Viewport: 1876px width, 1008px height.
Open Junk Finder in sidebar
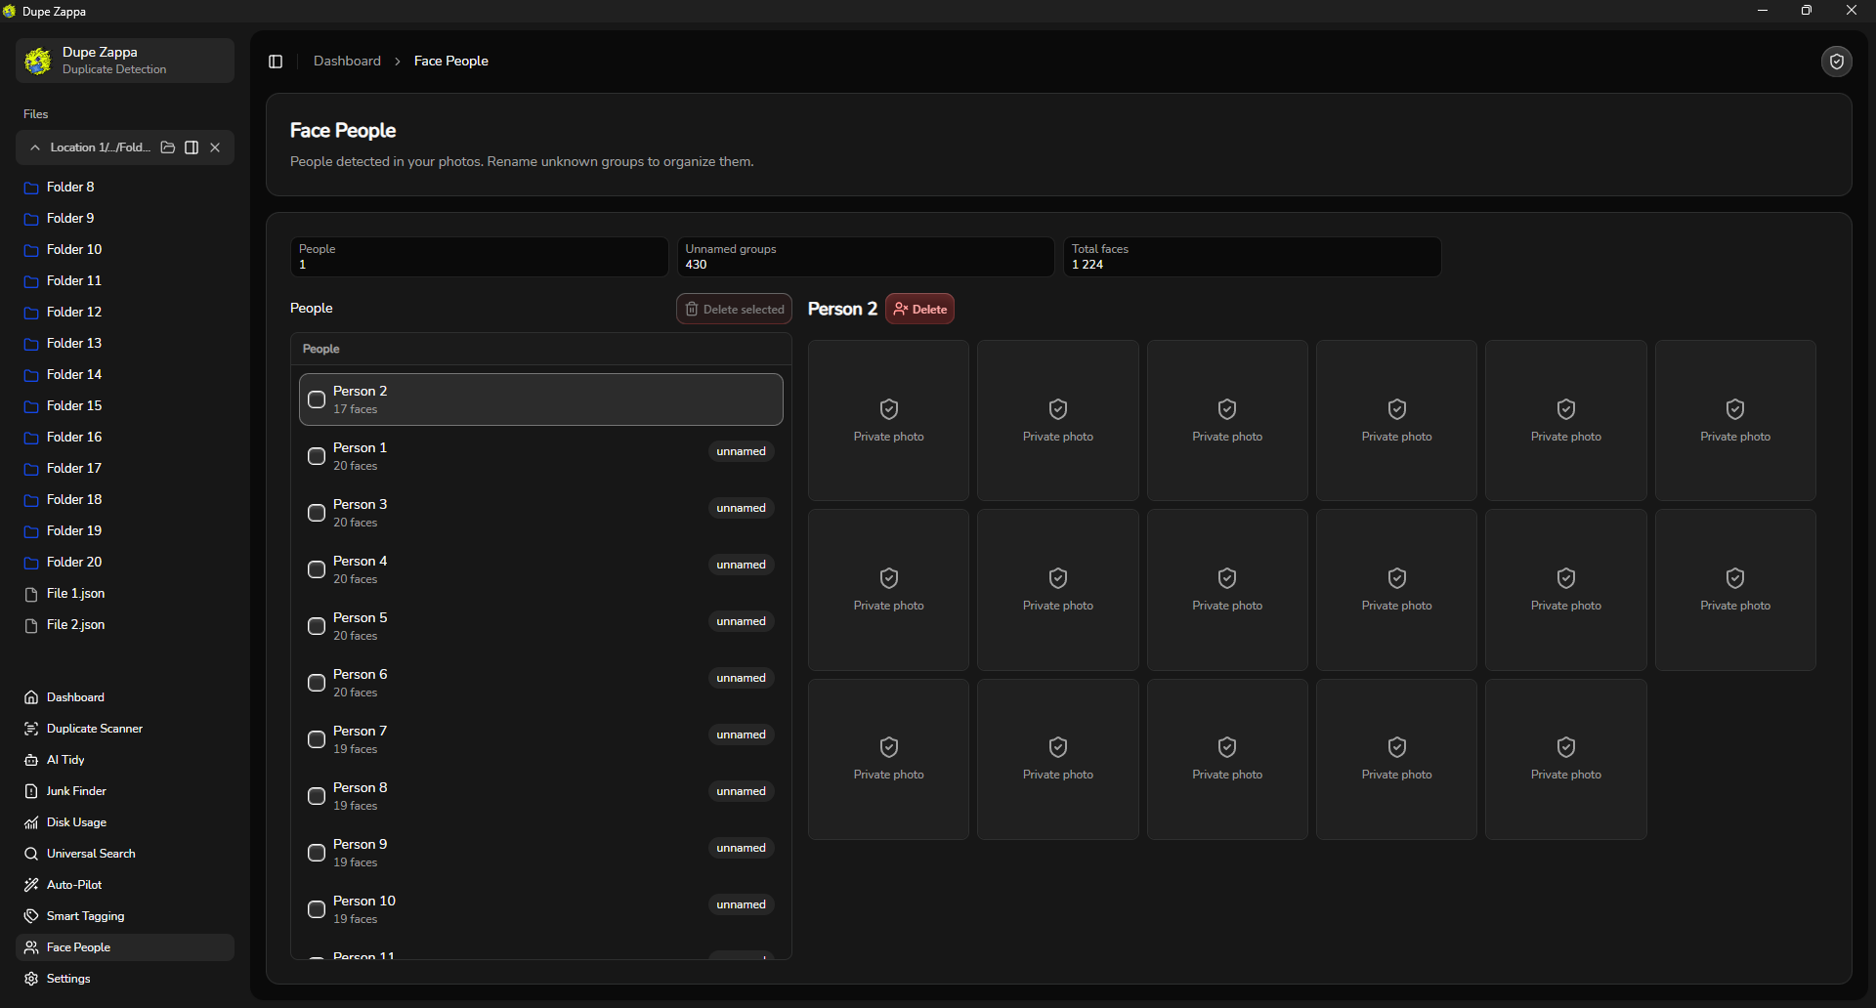click(125, 791)
